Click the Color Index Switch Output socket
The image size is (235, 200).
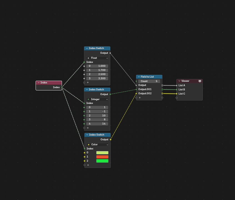(111, 140)
